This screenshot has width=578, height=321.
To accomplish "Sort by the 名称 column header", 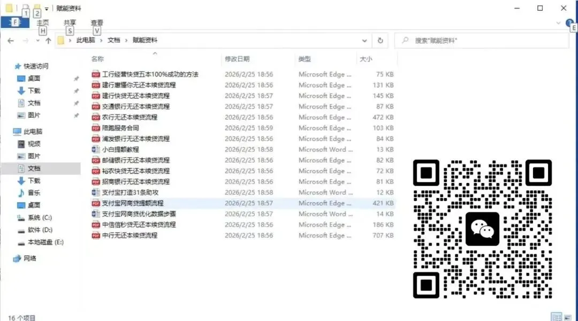I will click(x=98, y=59).
